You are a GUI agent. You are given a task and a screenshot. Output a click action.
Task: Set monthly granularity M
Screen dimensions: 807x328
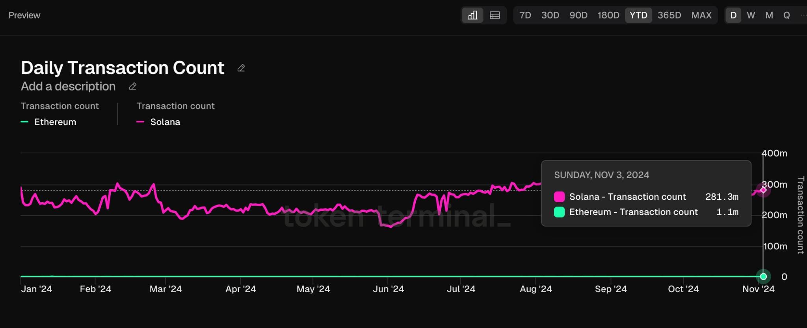(769, 15)
